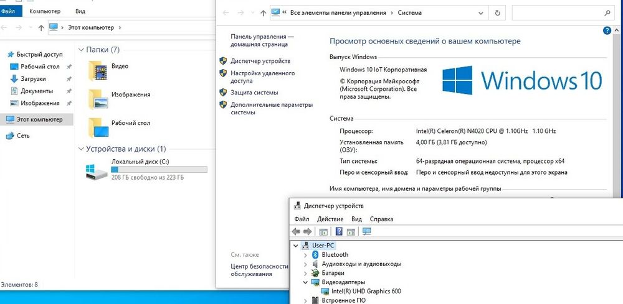Select the Рабочий стол folder icon in Папки

[x=98, y=127]
